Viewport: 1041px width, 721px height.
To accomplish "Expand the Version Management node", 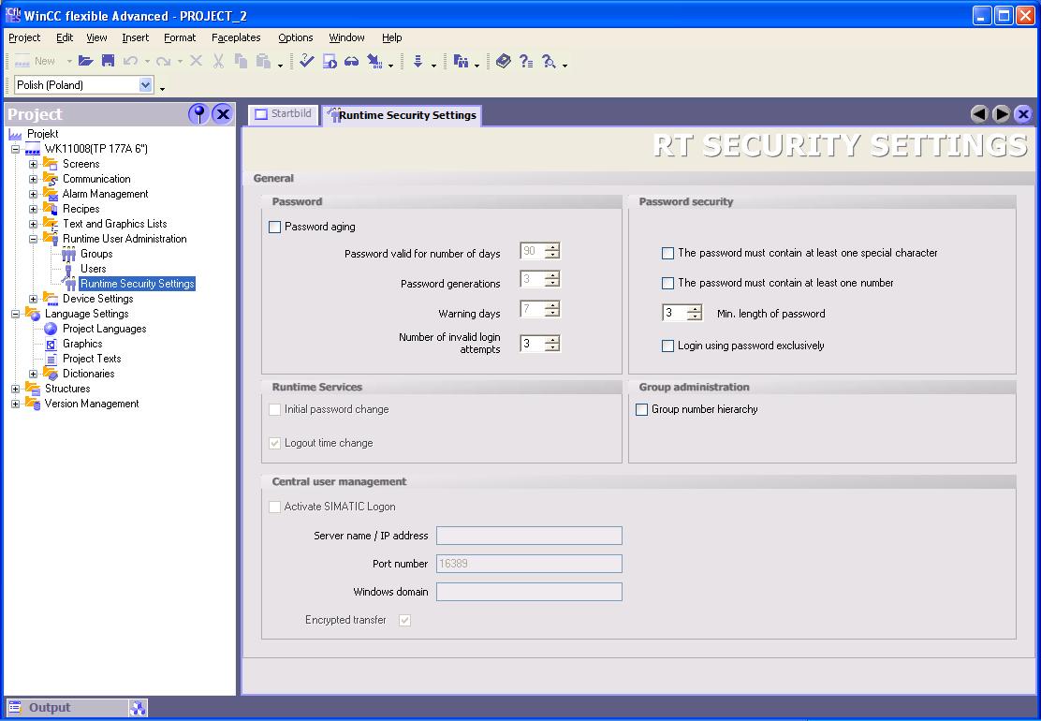I will coord(15,404).
